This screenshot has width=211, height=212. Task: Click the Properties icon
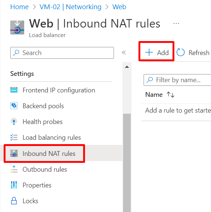tap(14, 185)
